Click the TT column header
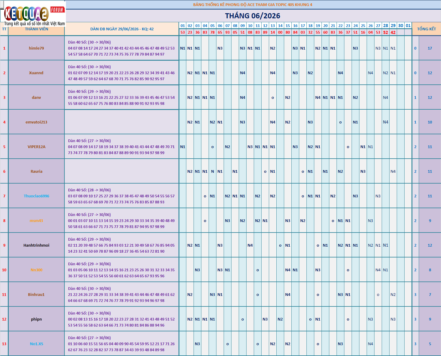Image resolution: width=441 pixels, height=356 pixels. tap(4, 29)
